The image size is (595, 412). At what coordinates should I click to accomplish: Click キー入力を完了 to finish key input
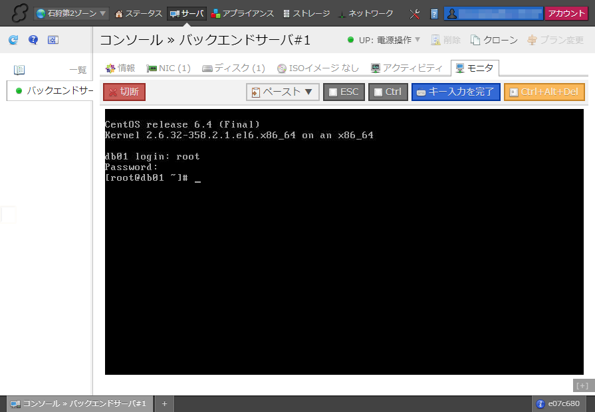455,92
